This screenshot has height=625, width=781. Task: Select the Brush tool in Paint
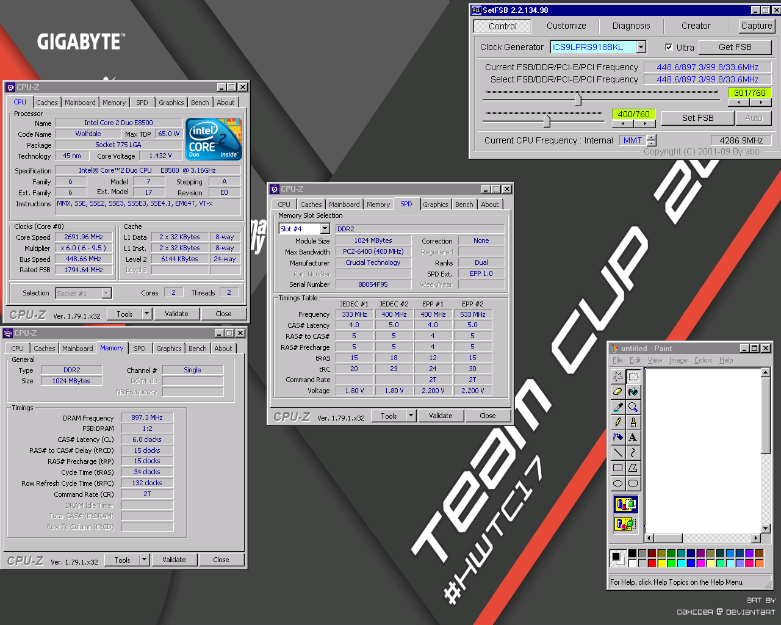[633, 422]
